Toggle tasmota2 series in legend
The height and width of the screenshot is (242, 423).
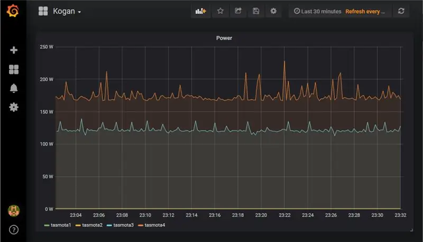pyautogui.click(x=92, y=225)
